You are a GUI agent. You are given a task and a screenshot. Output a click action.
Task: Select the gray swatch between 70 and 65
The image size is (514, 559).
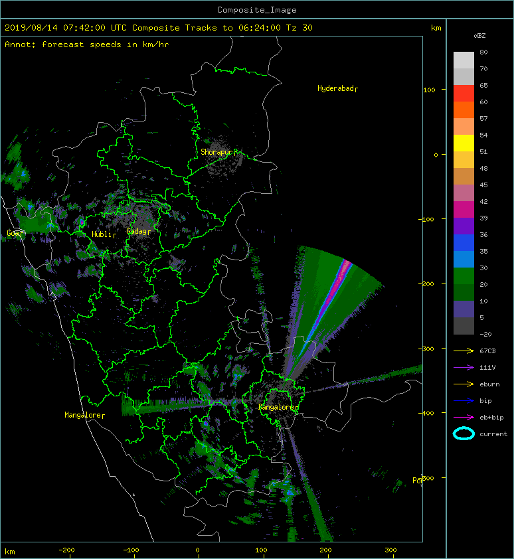464,76
